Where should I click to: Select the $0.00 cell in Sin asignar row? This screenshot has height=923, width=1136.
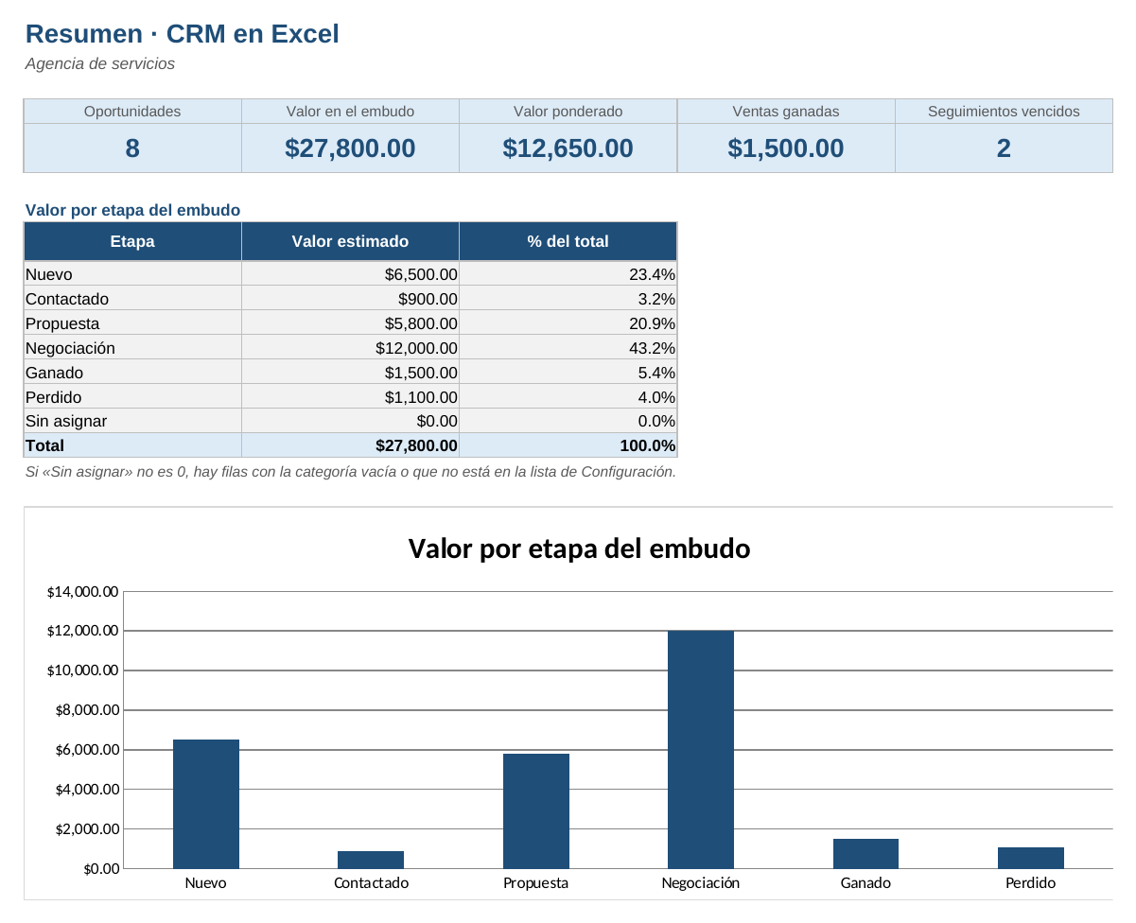point(350,422)
